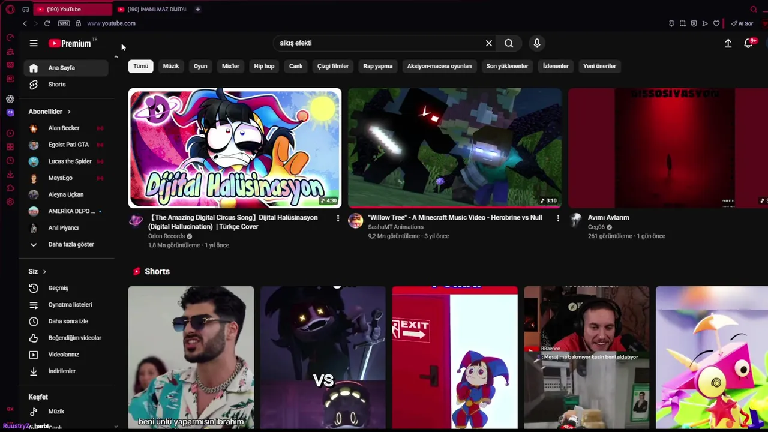Open the Alan Becker subscription channel
Screen dimensions: 768x432
tap(66, 128)
